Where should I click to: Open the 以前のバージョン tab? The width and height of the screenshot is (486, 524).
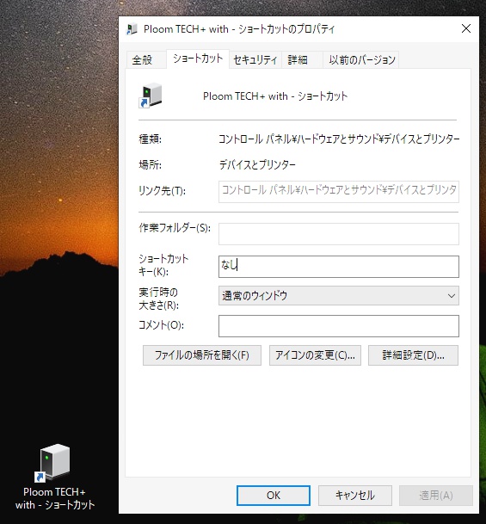tap(362, 60)
